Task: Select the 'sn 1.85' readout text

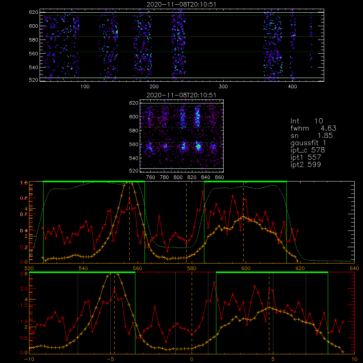Action: pyautogui.click(x=311, y=135)
